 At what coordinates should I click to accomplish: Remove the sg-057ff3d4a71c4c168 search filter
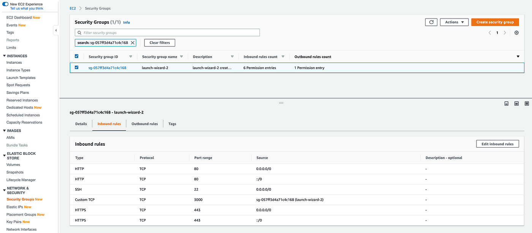pyautogui.click(x=133, y=43)
